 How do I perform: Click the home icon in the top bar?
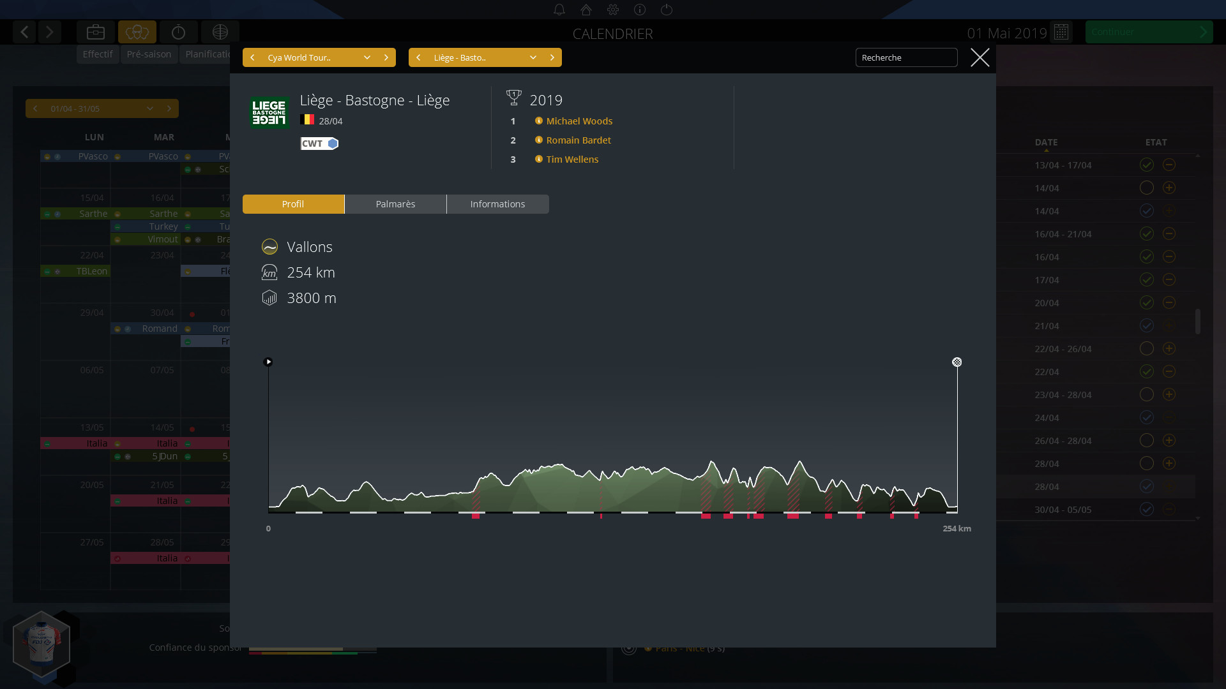pyautogui.click(x=587, y=10)
